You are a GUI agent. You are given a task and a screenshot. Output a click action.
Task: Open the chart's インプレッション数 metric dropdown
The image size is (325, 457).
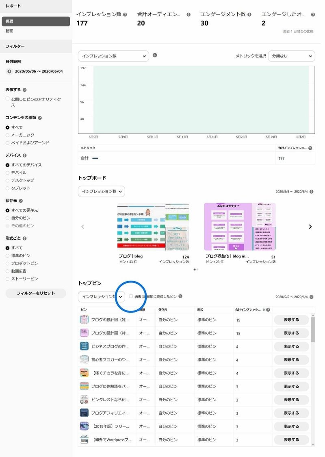[x=114, y=56]
